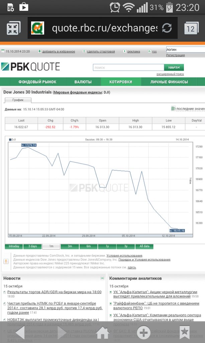The image size is (205, 343).
Task: Select the График tab
Action: click(x=18, y=100)
